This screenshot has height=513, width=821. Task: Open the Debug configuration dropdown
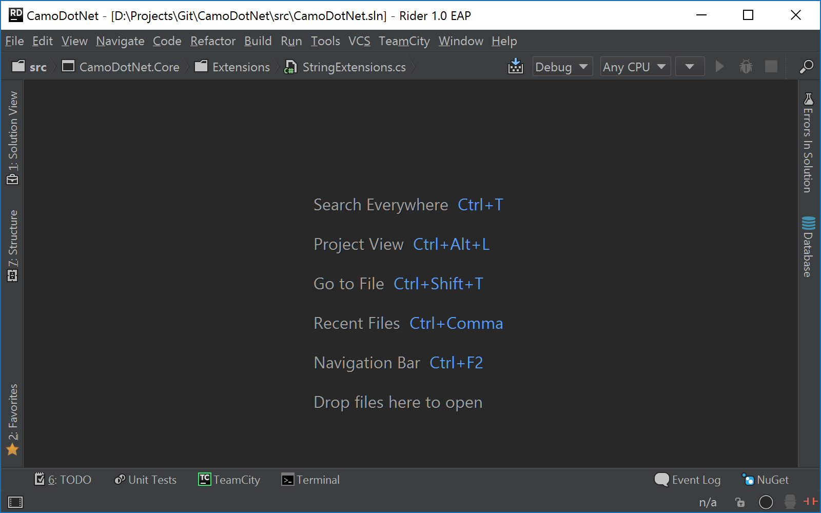point(562,67)
